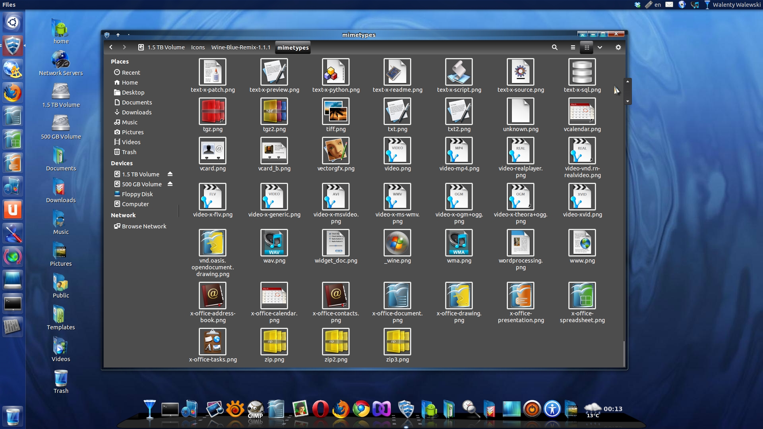Screen dimensions: 763x429
Task: Select x-office-tasks.png file
Action: pyautogui.click(x=213, y=346)
